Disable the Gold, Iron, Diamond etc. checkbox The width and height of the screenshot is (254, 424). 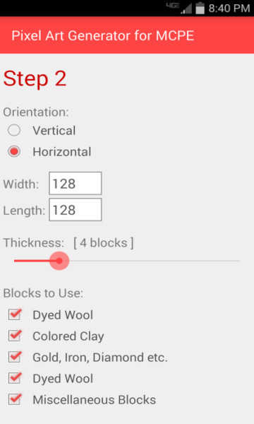pyautogui.click(x=15, y=357)
